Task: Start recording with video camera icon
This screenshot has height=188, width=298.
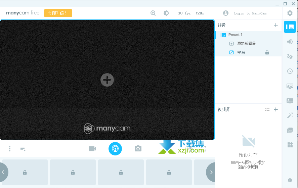Action: (92, 149)
